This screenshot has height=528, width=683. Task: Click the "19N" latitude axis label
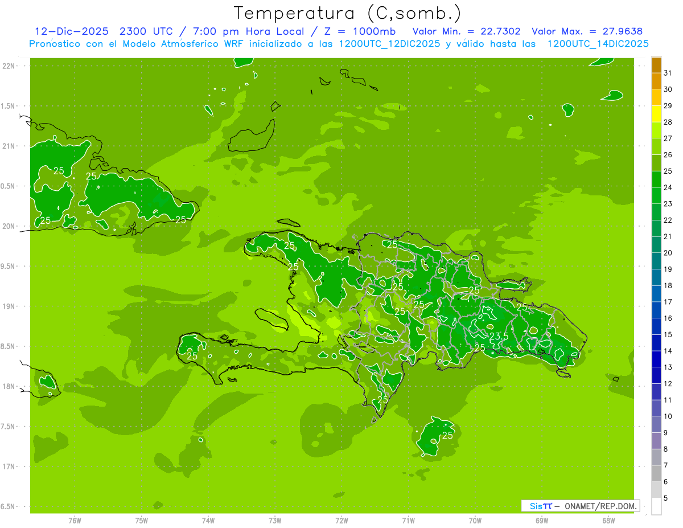10,306
